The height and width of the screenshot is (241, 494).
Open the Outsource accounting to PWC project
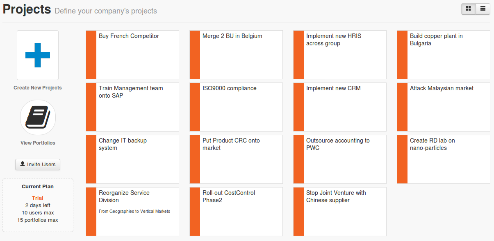339,159
